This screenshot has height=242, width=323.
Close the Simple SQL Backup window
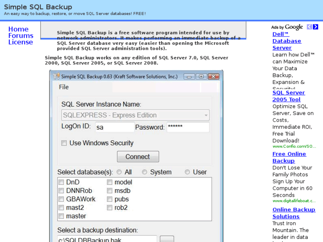point(213,77)
